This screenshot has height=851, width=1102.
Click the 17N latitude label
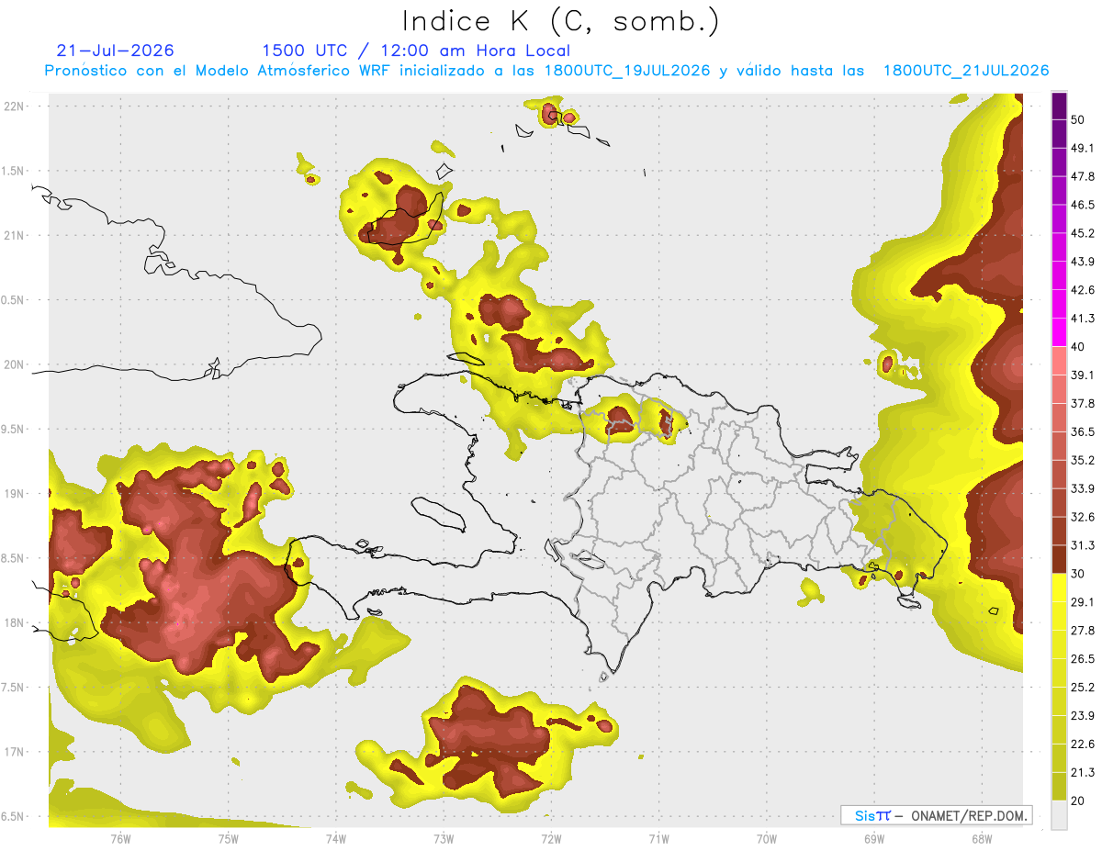point(16,752)
